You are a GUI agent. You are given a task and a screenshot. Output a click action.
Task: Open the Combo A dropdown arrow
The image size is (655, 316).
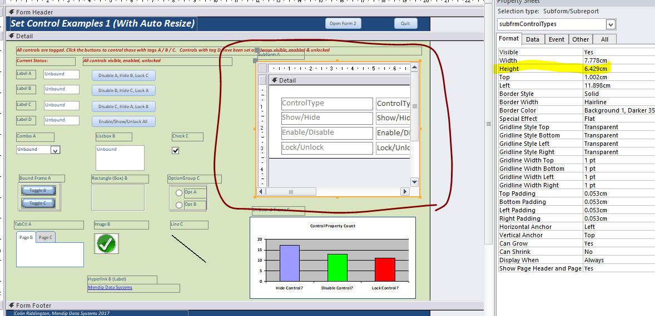tap(55, 150)
